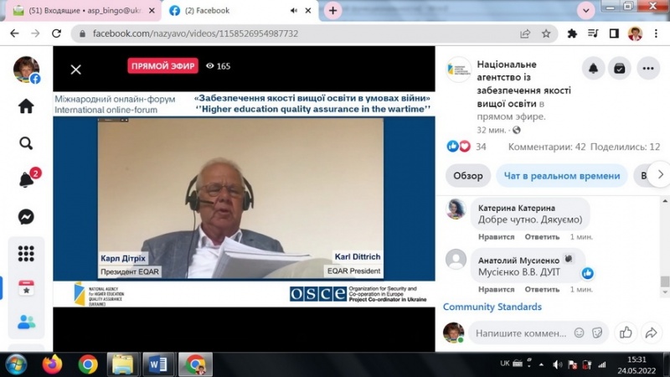Open Microsoft Word from the taskbar
This screenshot has width=670, height=377.
157,364
